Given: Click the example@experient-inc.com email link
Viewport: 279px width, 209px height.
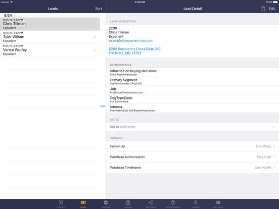Looking at the screenshot, I should point(131,40).
